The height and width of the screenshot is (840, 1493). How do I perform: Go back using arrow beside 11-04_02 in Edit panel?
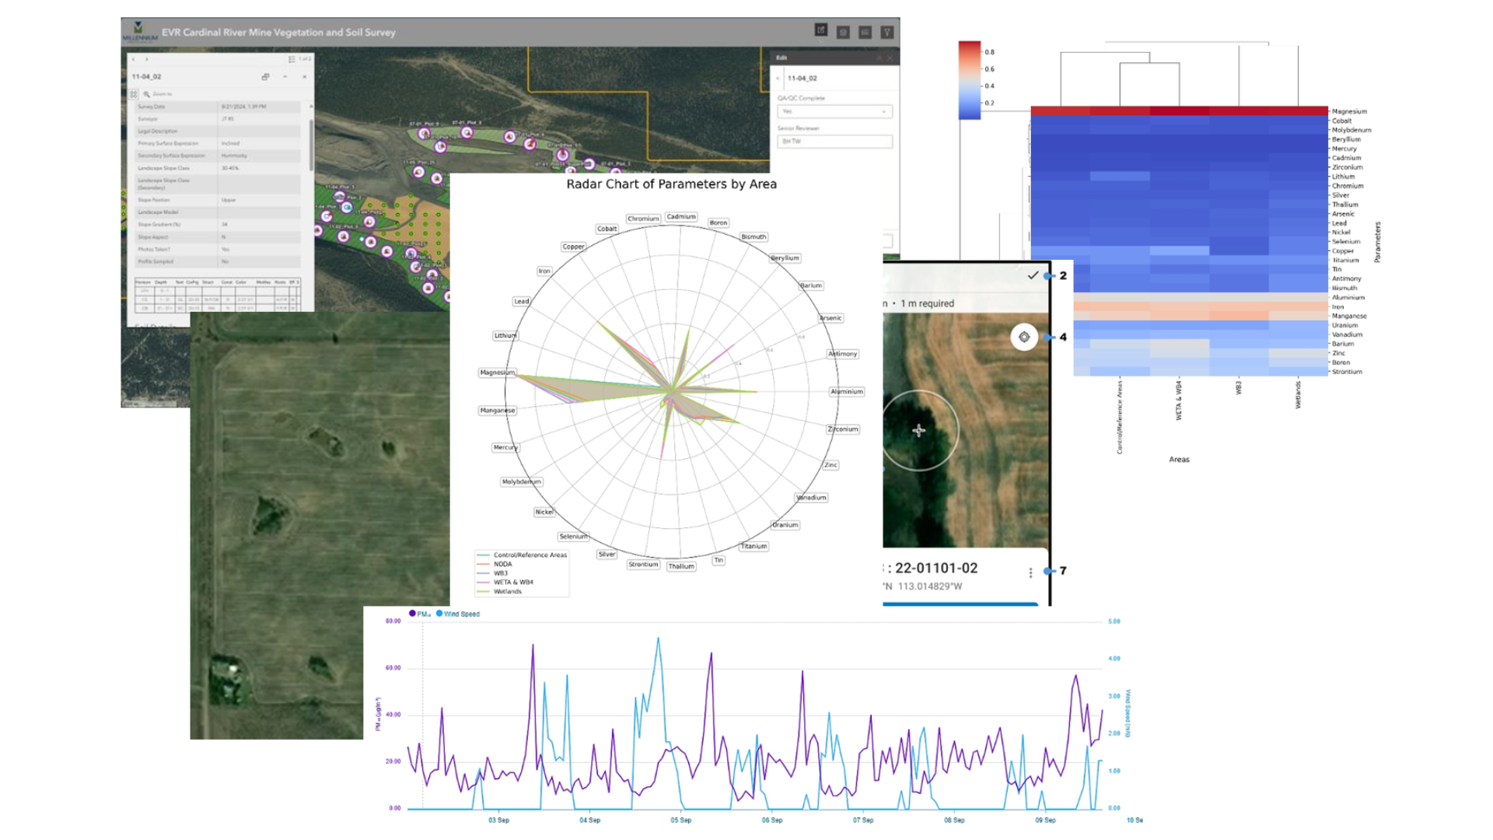[x=778, y=79]
